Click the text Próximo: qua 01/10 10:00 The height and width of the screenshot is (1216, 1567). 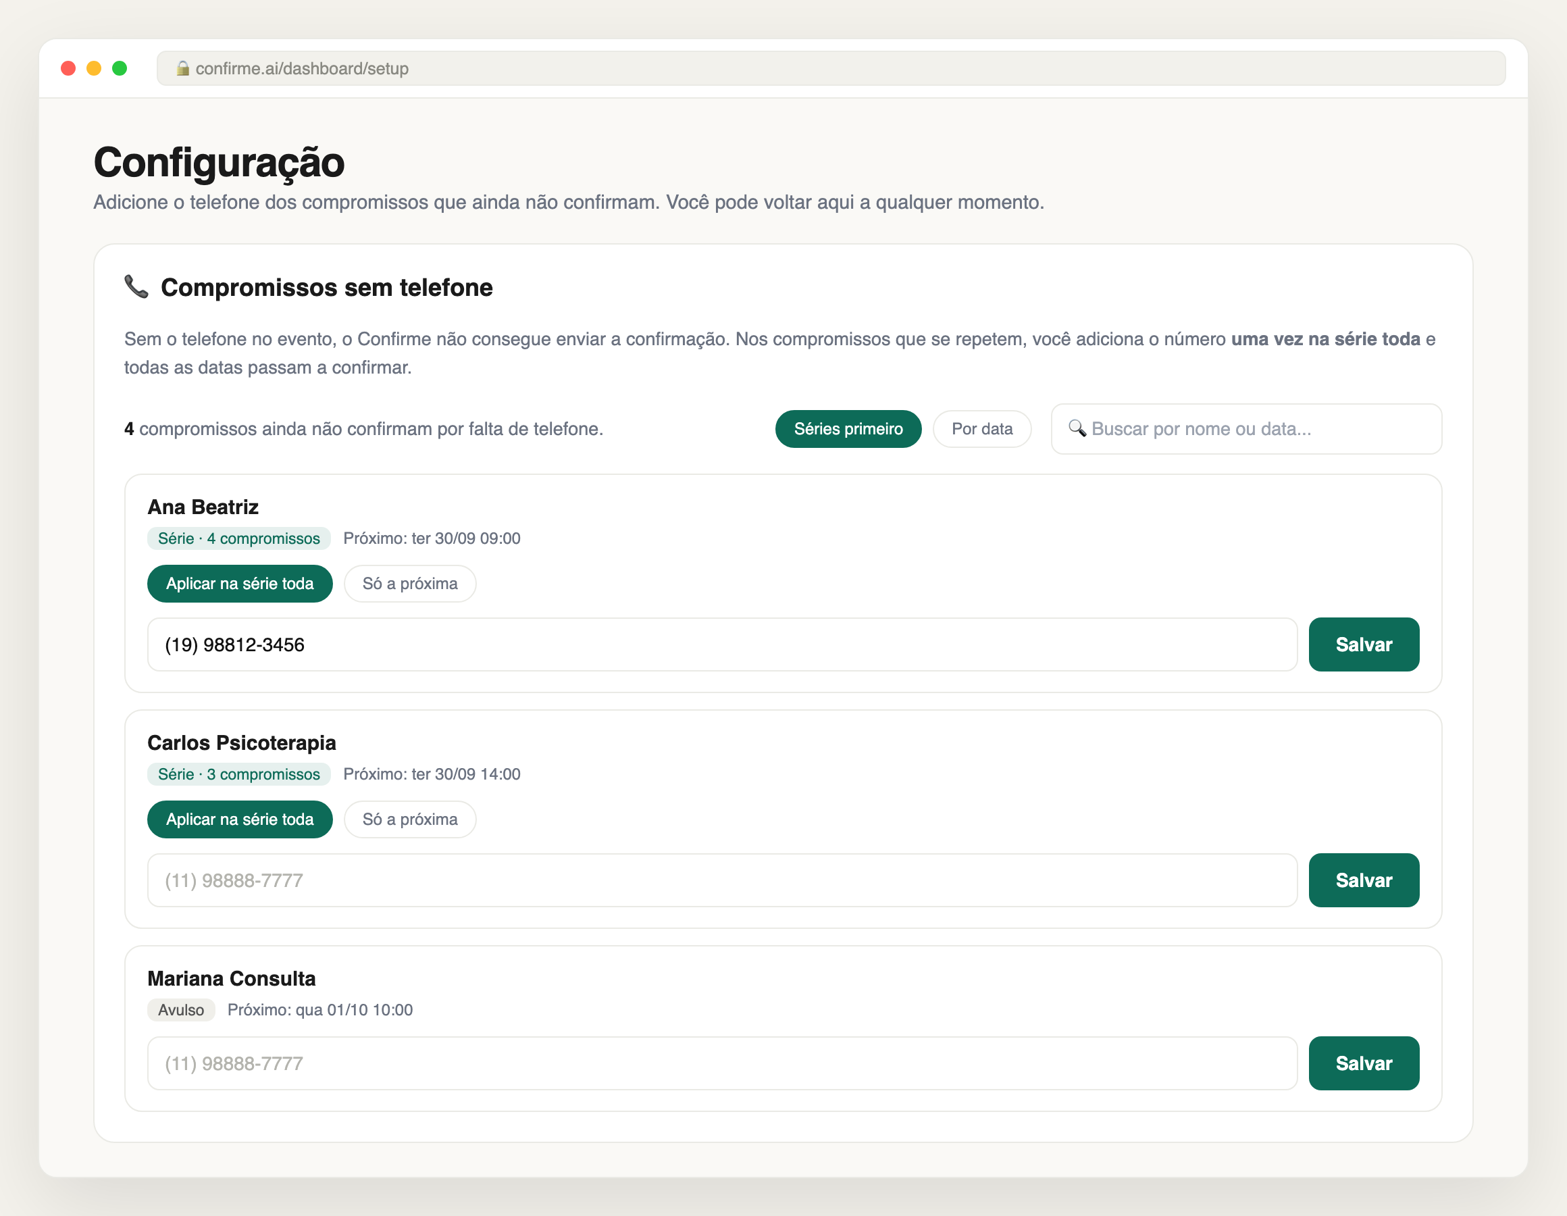[x=320, y=1010]
